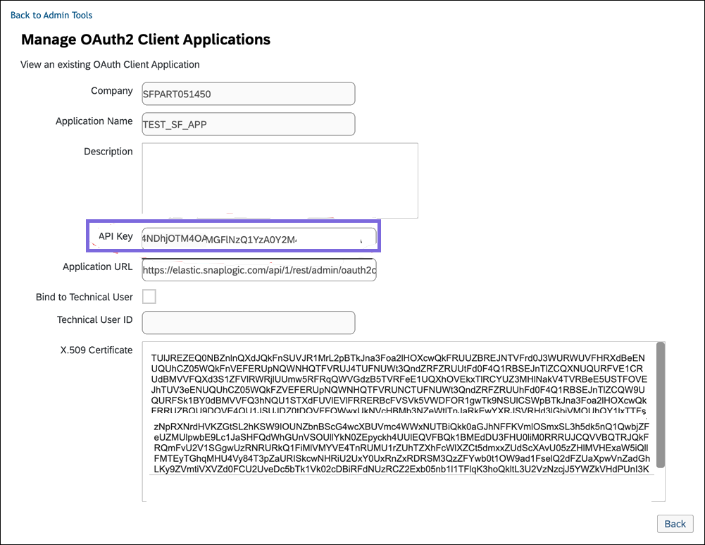Click the Company label
705x545 pixels.
pyautogui.click(x=112, y=90)
